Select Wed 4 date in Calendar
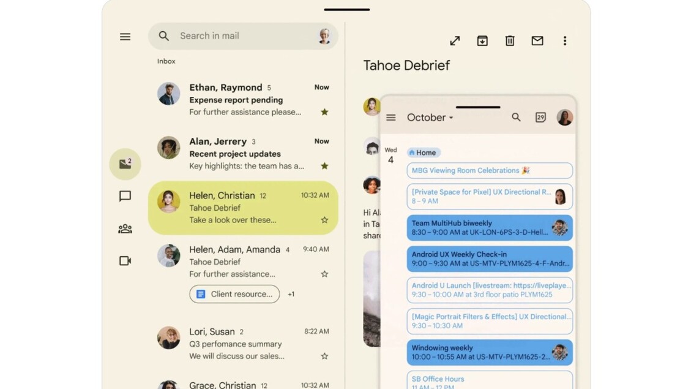This screenshot has width=691, height=389. [x=391, y=156]
